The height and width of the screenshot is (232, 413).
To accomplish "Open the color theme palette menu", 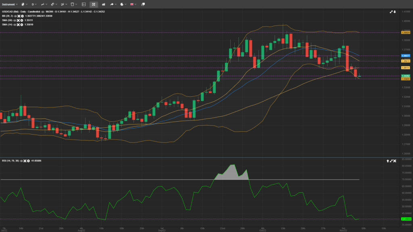I will pos(122,4).
